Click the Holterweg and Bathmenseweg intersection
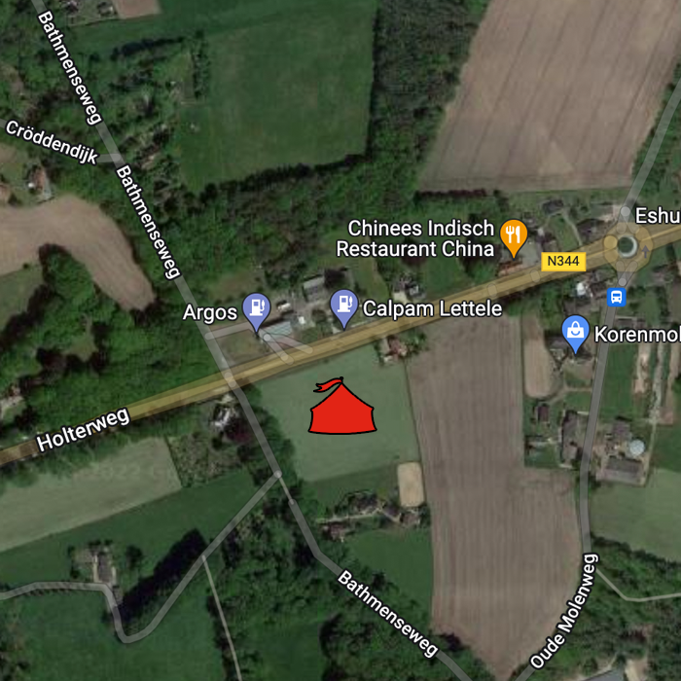Image resolution: width=681 pixels, height=681 pixels. [x=231, y=380]
